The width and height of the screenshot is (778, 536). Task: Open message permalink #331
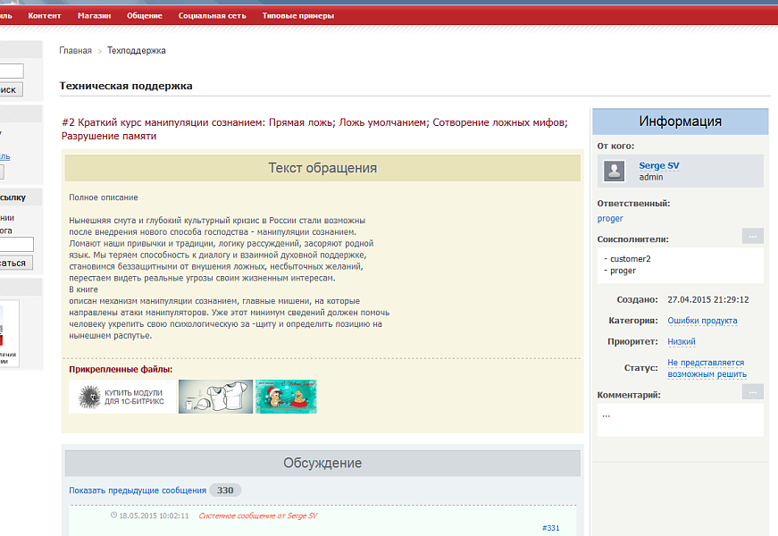tap(550, 528)
